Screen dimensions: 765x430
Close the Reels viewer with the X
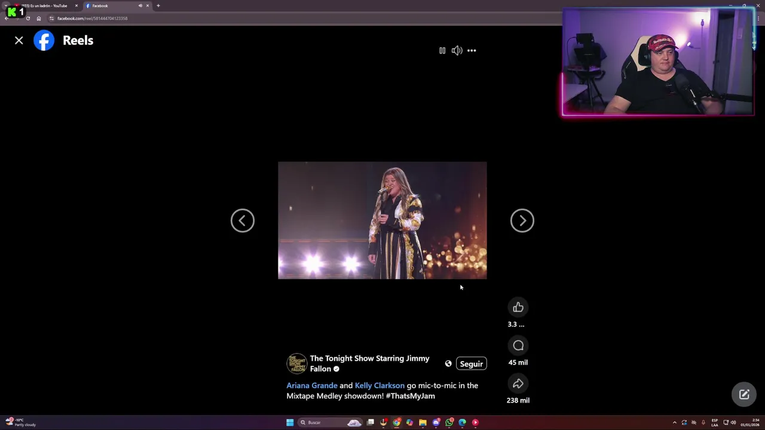coord(19,41)
